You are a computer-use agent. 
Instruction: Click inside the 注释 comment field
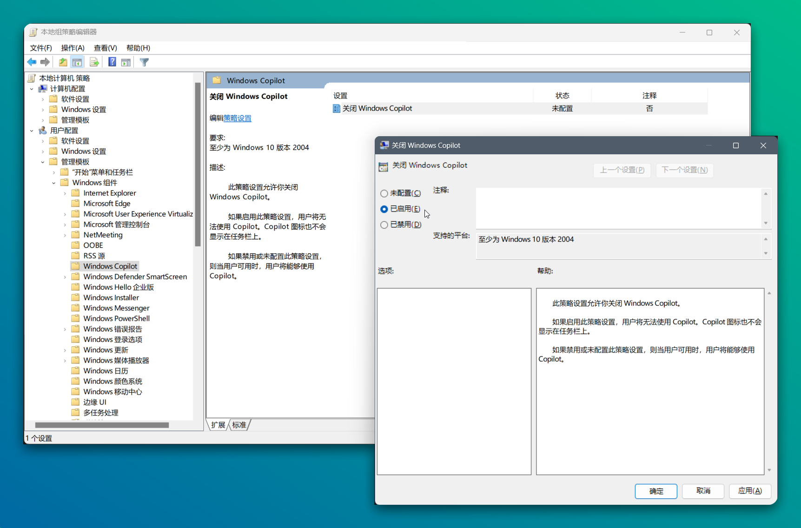pos(618,208)
